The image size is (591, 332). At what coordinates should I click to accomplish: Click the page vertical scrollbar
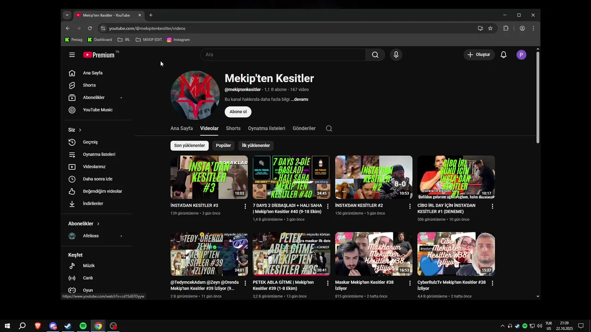tap(538, 97)
